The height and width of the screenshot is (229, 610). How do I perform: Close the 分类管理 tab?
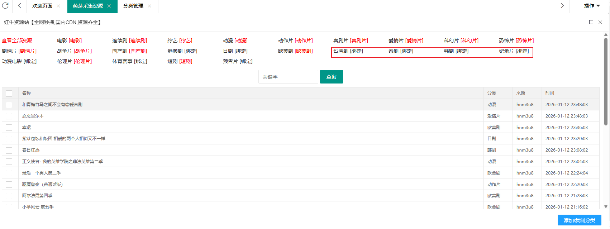(x=149, y=6)
